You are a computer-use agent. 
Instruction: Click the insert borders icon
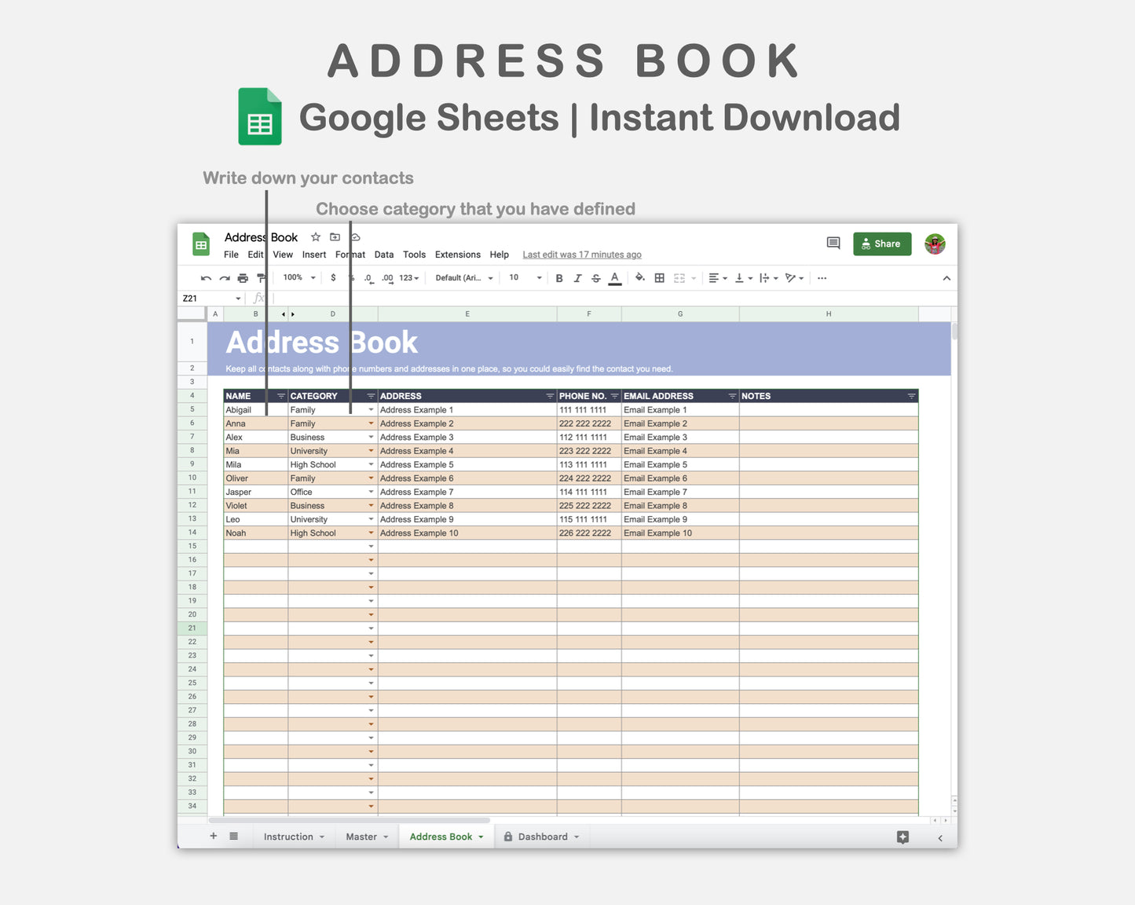coord(658,278)
